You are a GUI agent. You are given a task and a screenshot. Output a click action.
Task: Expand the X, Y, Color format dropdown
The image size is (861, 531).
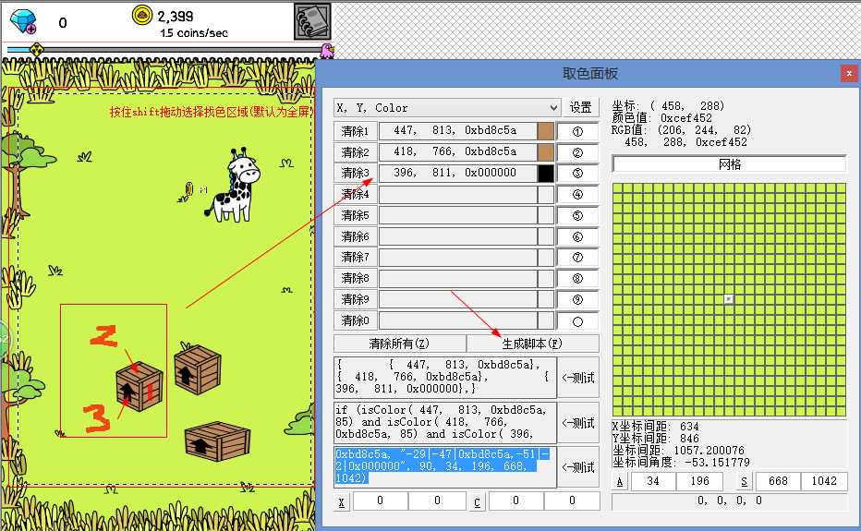[x=553, y=108]
